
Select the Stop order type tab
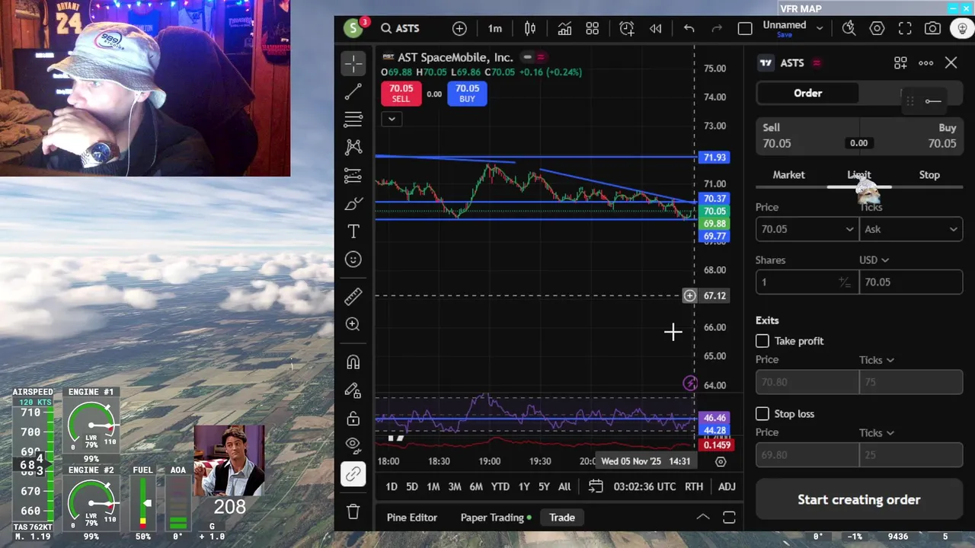929,175
